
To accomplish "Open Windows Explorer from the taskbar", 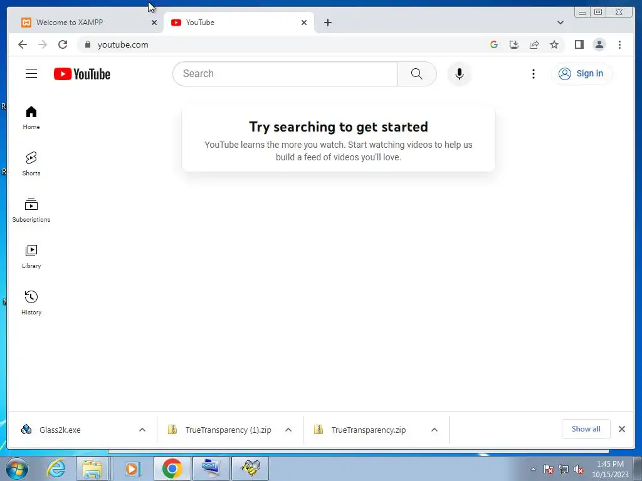I will pos(93,468).
